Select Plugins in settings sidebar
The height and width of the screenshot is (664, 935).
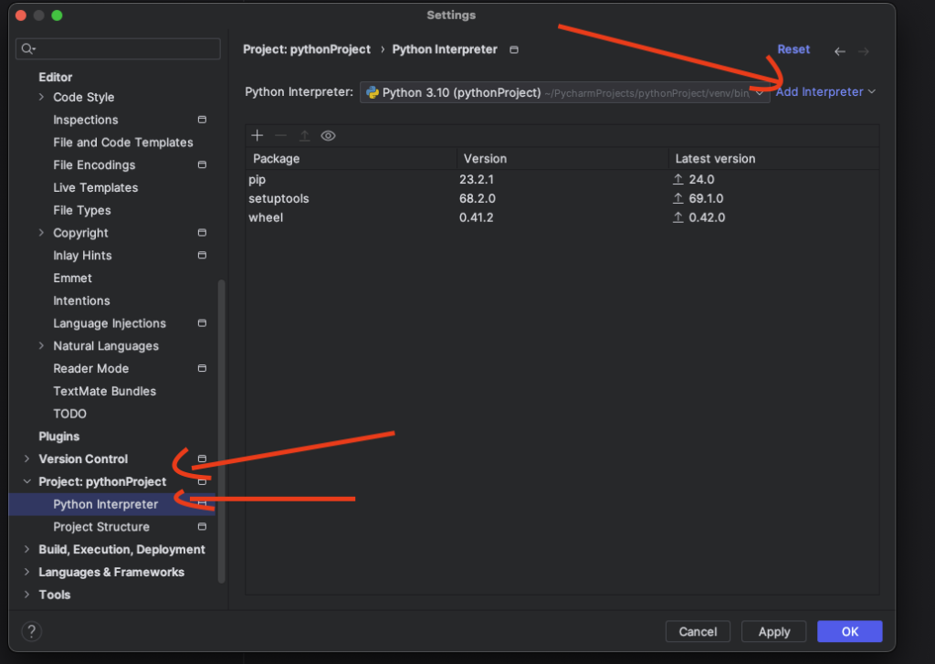point(59,437)
